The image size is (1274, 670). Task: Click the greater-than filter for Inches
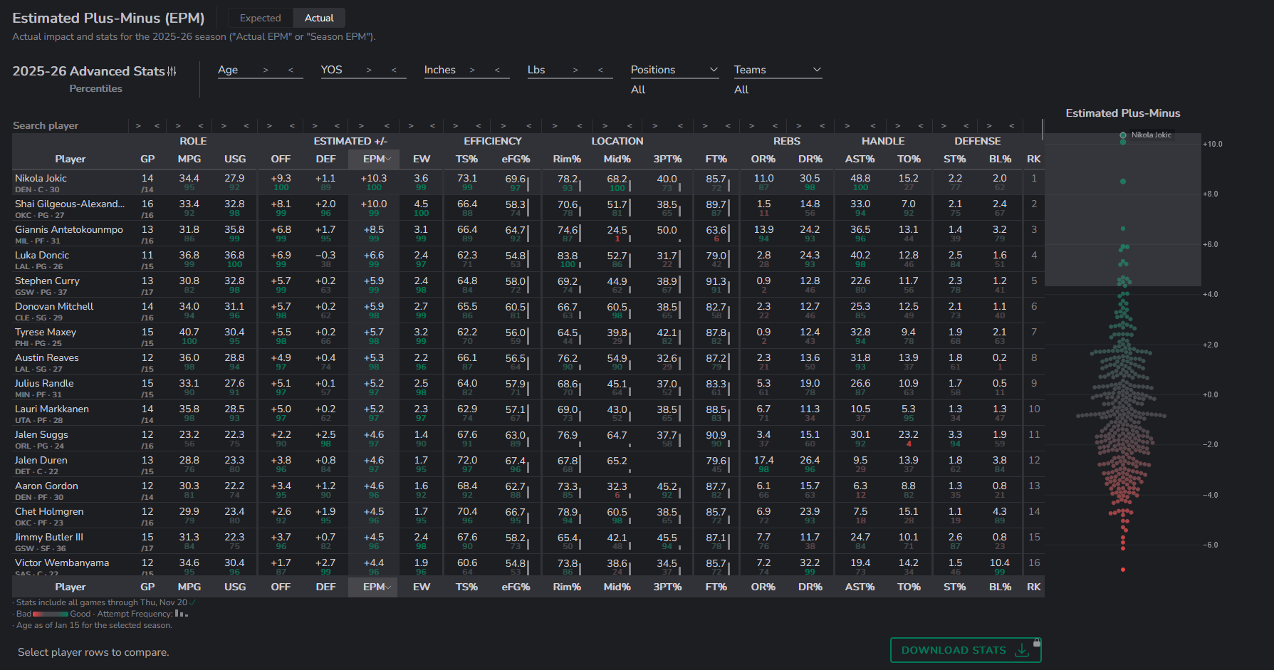tap(471, 70)
